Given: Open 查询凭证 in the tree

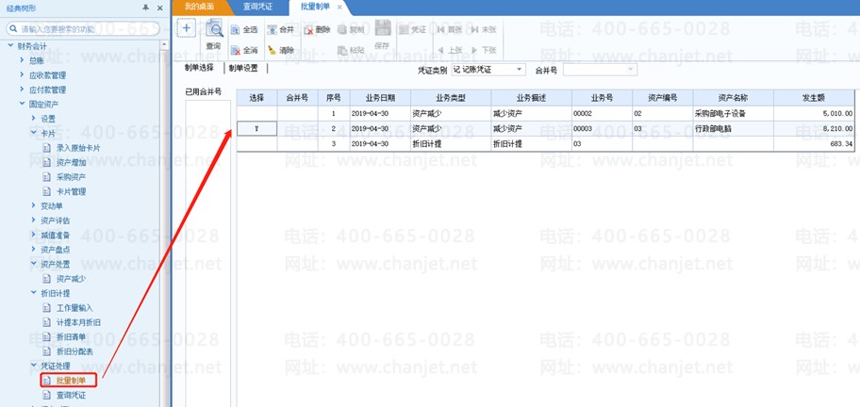Looking at the screenshot, I should (x=72, y=395).
